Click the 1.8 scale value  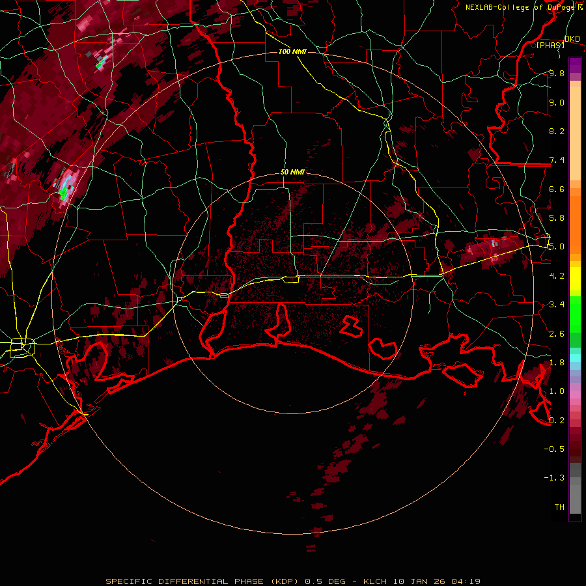pyautogui.click(x=557, y=363)
